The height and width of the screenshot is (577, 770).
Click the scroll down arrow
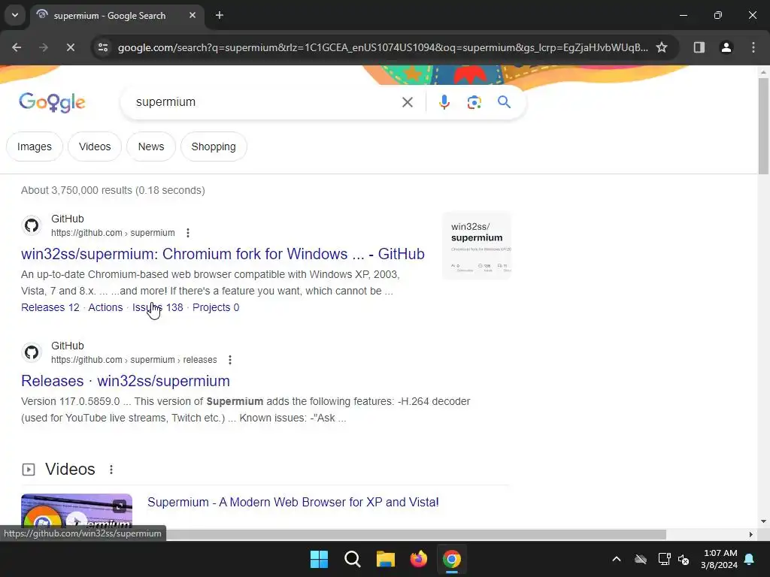[x=763, y=521]
